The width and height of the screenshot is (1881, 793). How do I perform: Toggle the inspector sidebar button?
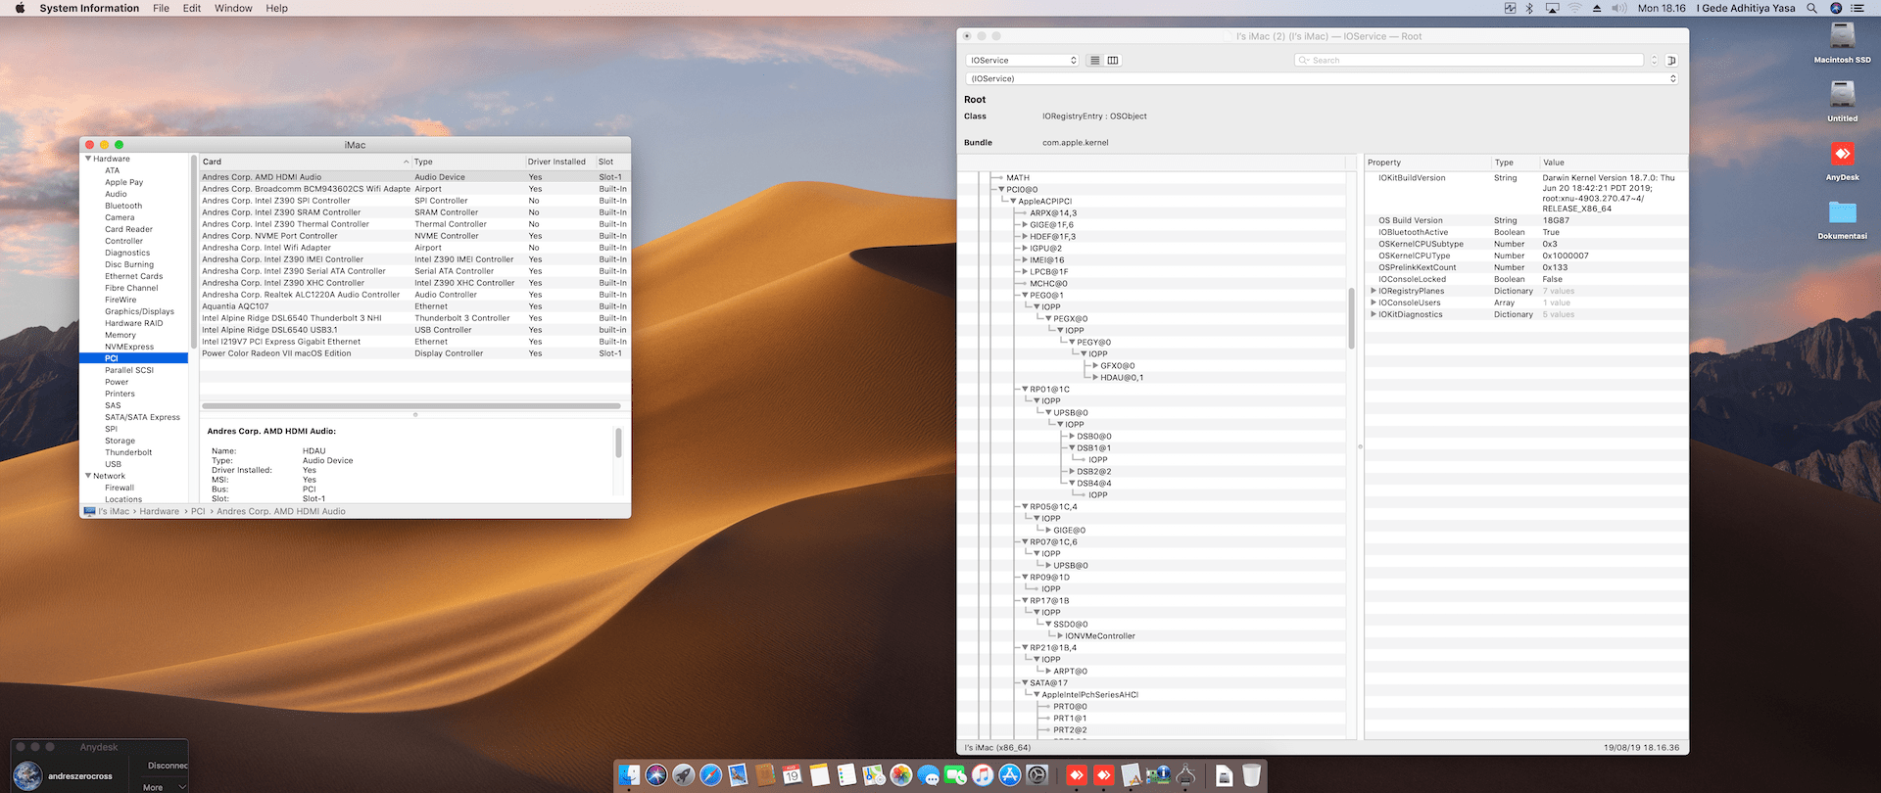1671,61
